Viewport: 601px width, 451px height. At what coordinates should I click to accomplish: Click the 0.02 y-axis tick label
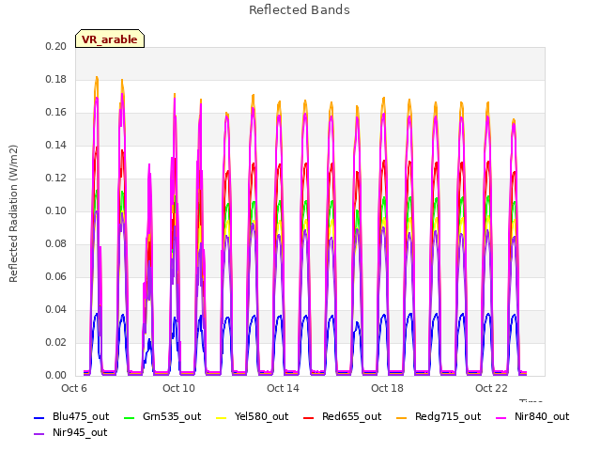click(56, 342)
